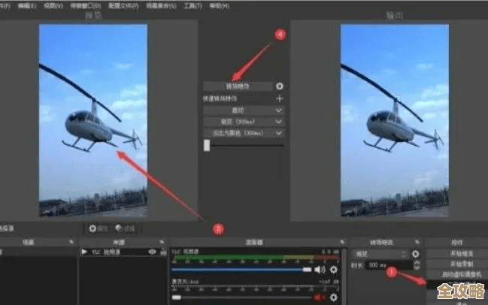Click 开始推流 start streaming button
The height and width of the screenshot is (305, 488).
pos(456,254)
